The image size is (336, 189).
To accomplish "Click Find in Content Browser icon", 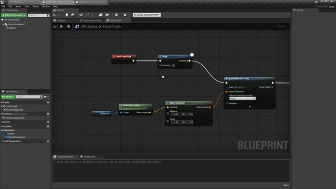I will (x=73, y=15).
